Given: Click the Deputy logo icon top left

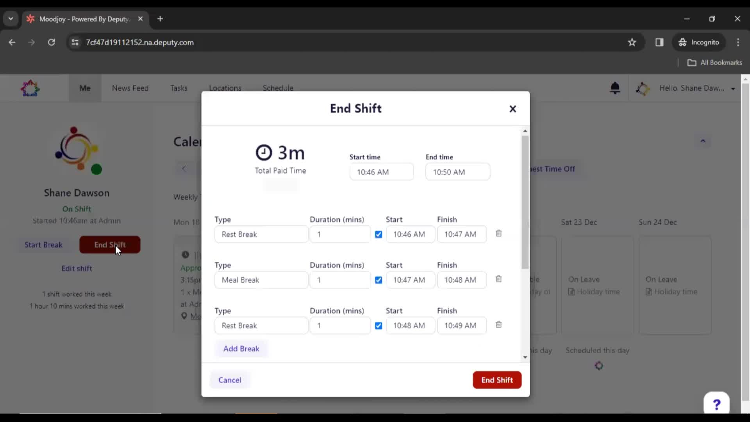Looking at the screenshot, I should tap(30, 88).
